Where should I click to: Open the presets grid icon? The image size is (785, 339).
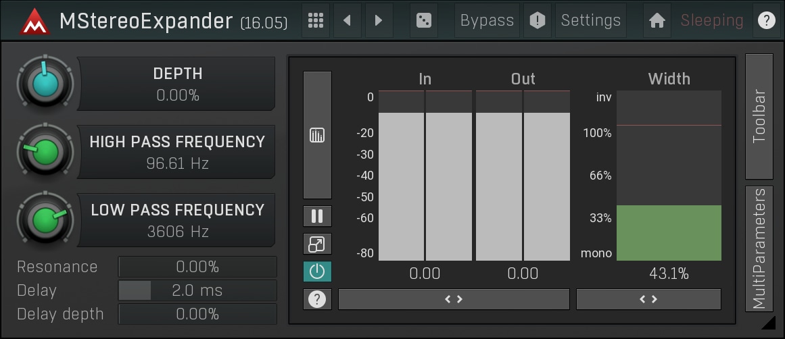click(315, 20)
